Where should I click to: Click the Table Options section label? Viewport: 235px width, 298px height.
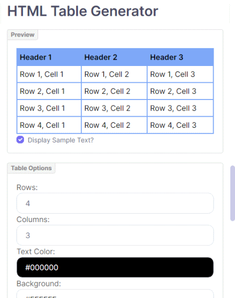(31, 168)
